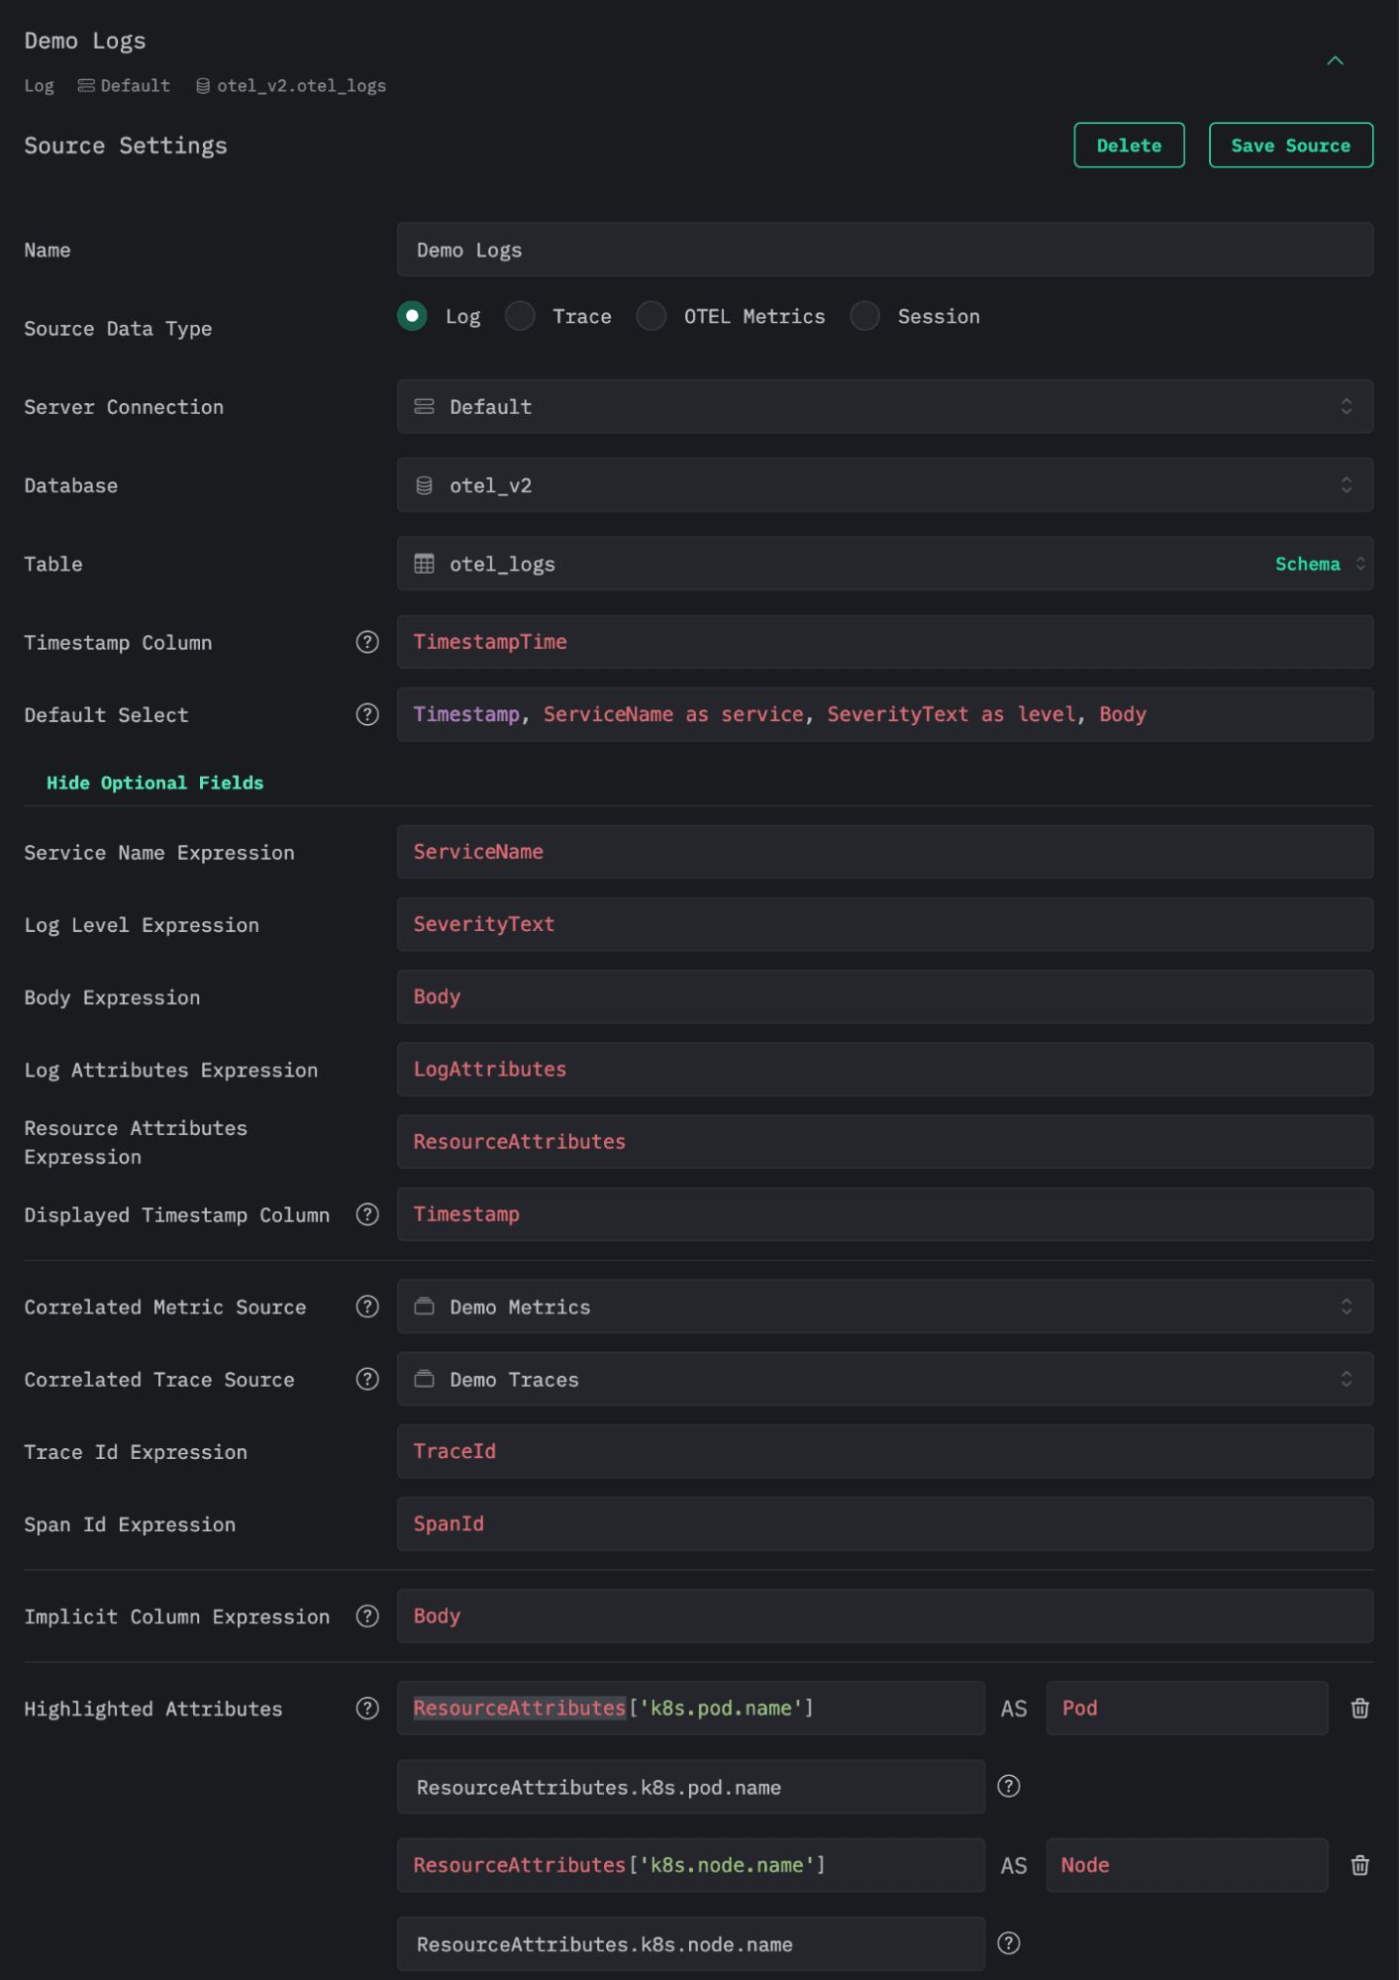Collapse the Demo Logs source panel
Screen dimensions: 1400x1980
1335,60
